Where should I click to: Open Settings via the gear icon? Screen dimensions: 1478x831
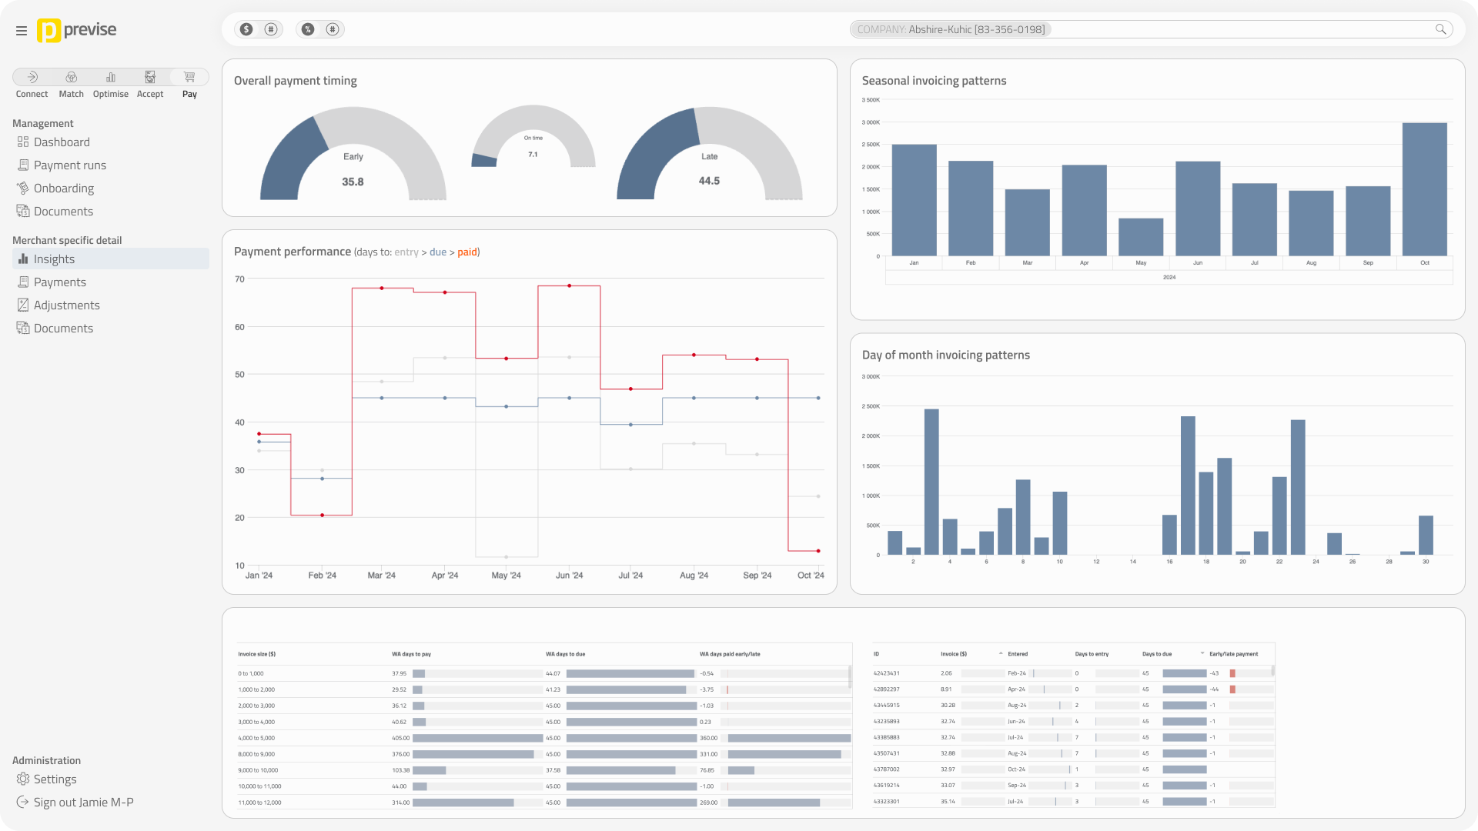click(x=23, y=779)
